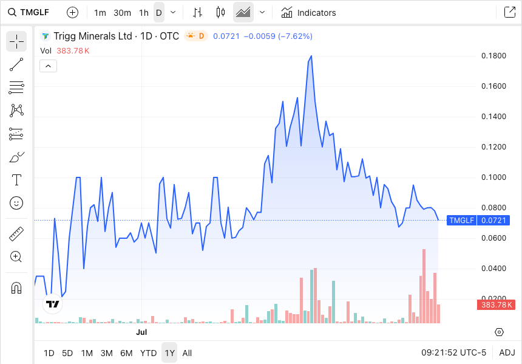This screenshot has height=364, width=522.
Task: Toggle the magnet mode
Action: 16,287
